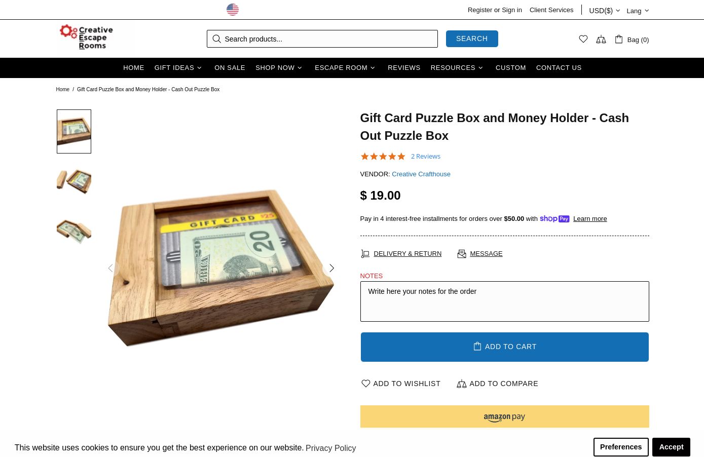Accept the cookie notice
This screenshot has height=457, width=704.
click(x=671, y=447)
